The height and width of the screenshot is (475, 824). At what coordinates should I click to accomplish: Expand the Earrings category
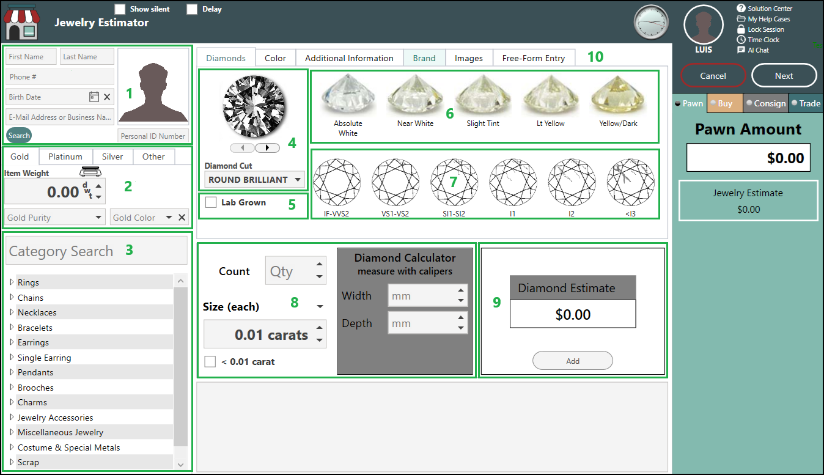[x=12, y=342]
